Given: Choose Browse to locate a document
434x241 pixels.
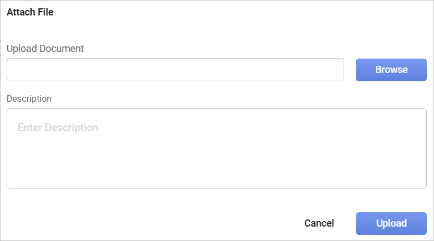Looking at the screenshot, I should (x=391, y=70).
